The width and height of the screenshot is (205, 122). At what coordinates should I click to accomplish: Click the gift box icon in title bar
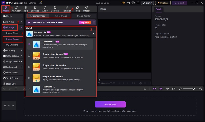[123, 3]
